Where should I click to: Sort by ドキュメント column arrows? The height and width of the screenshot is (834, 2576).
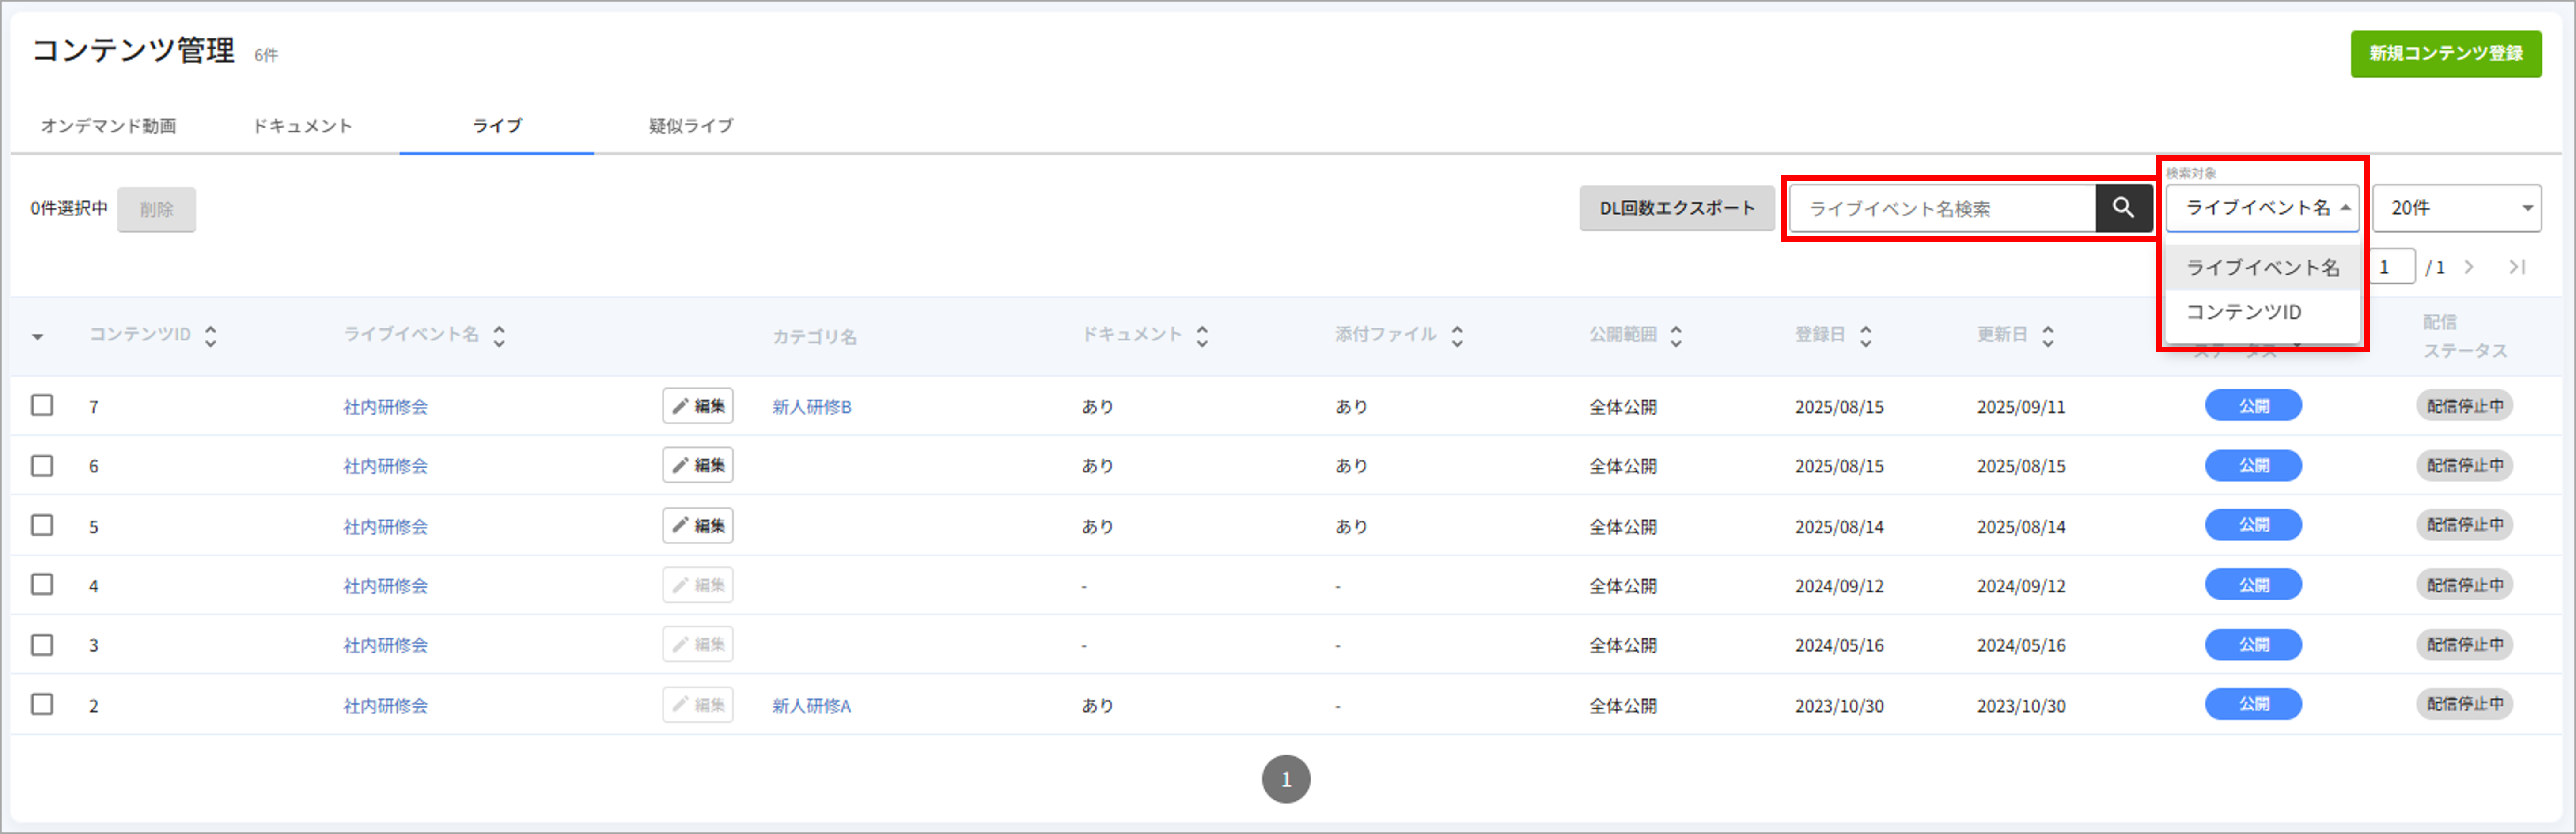pos(1202,336)
